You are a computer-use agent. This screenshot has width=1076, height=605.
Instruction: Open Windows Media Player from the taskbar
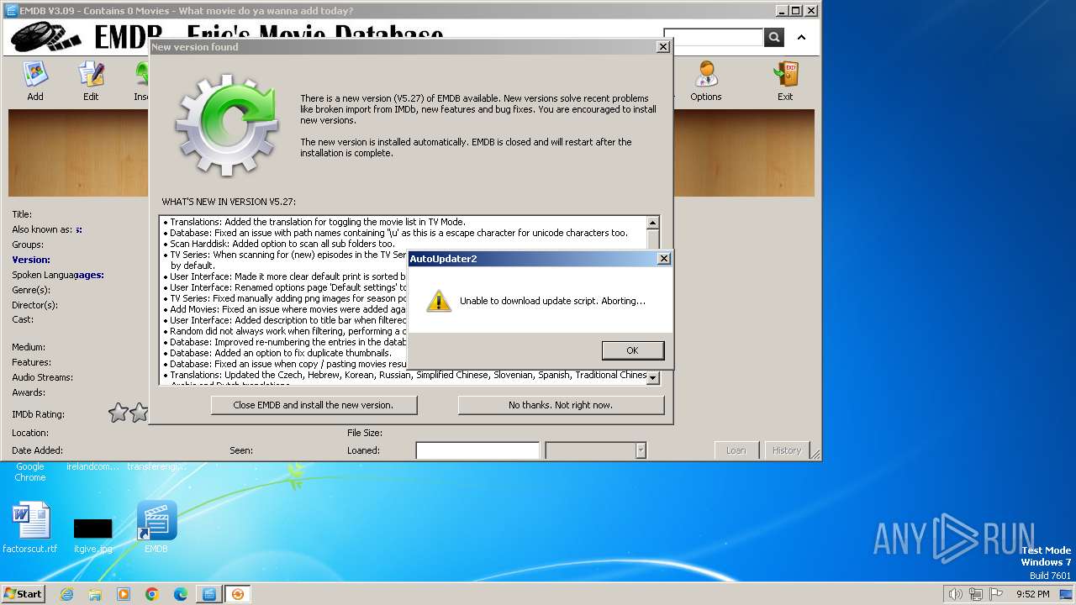(x=124, y=594)
